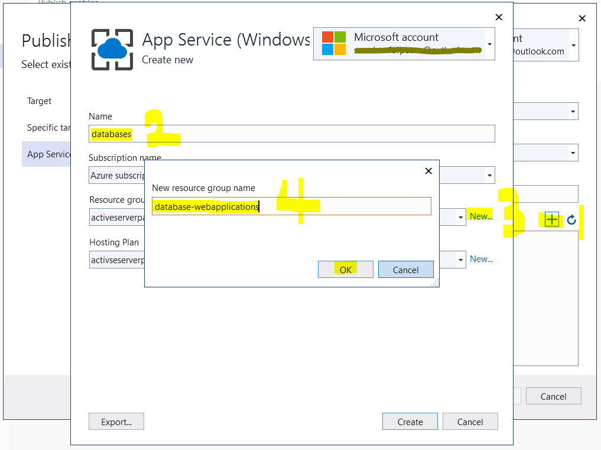This screenshot has height=450, width=601.
Task: Click the refresh icon in Publish window
Action: (x=571, y=220)
